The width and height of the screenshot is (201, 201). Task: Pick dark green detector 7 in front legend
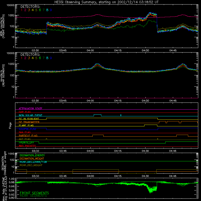tap(43, 10)
